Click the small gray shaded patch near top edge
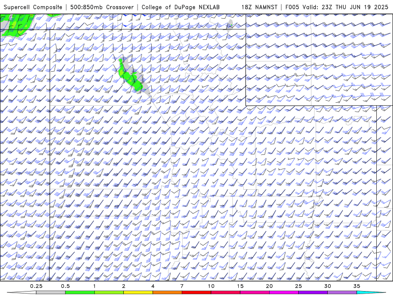The image size is (393, 295). coord(230,25)
